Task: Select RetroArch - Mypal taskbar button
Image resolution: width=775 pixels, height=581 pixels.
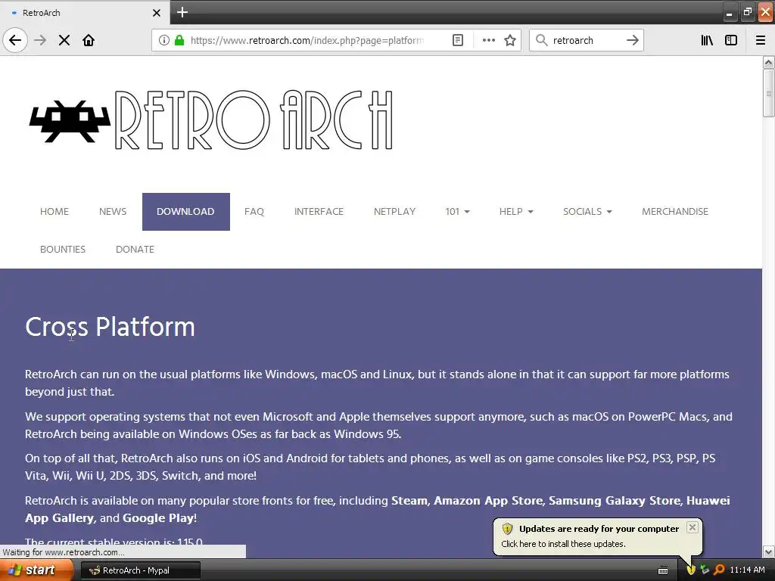Action: (140, 570)
